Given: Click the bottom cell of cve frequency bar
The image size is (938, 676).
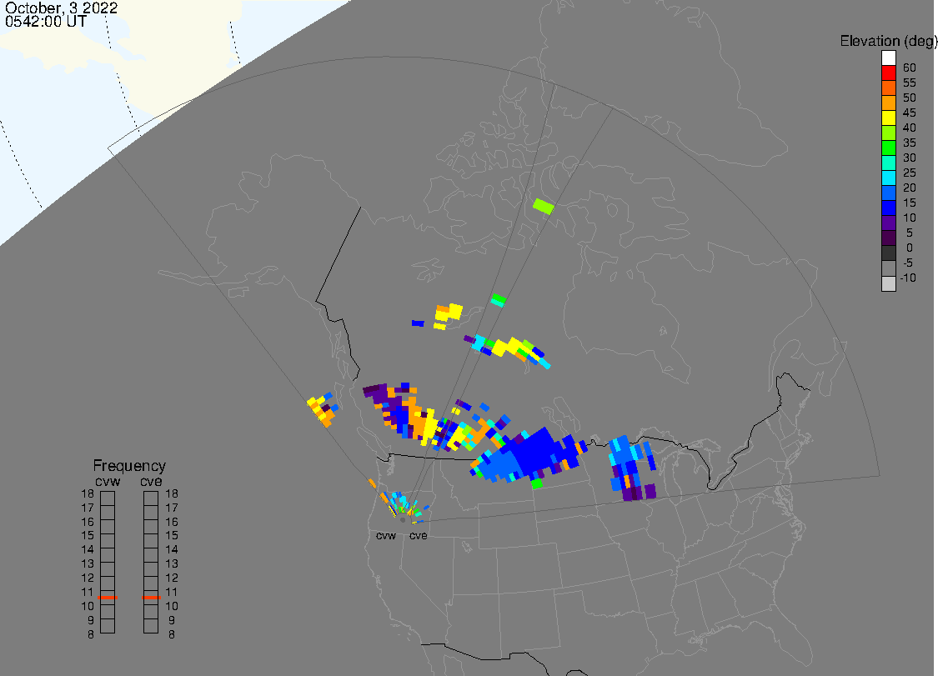Looking at the screenshot, I should point(151,626).
